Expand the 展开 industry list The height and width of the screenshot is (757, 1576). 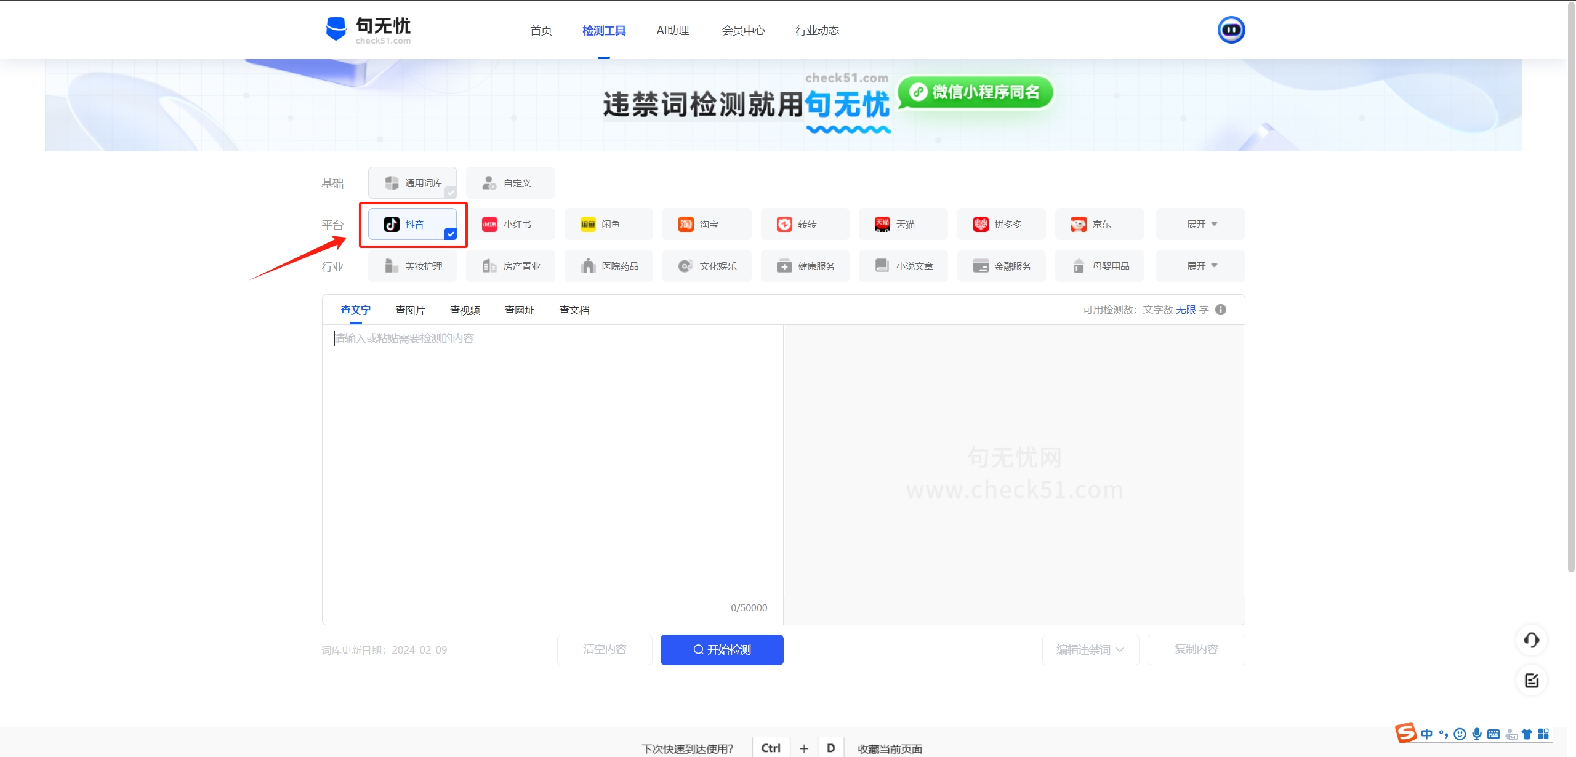click(1200, 266)
